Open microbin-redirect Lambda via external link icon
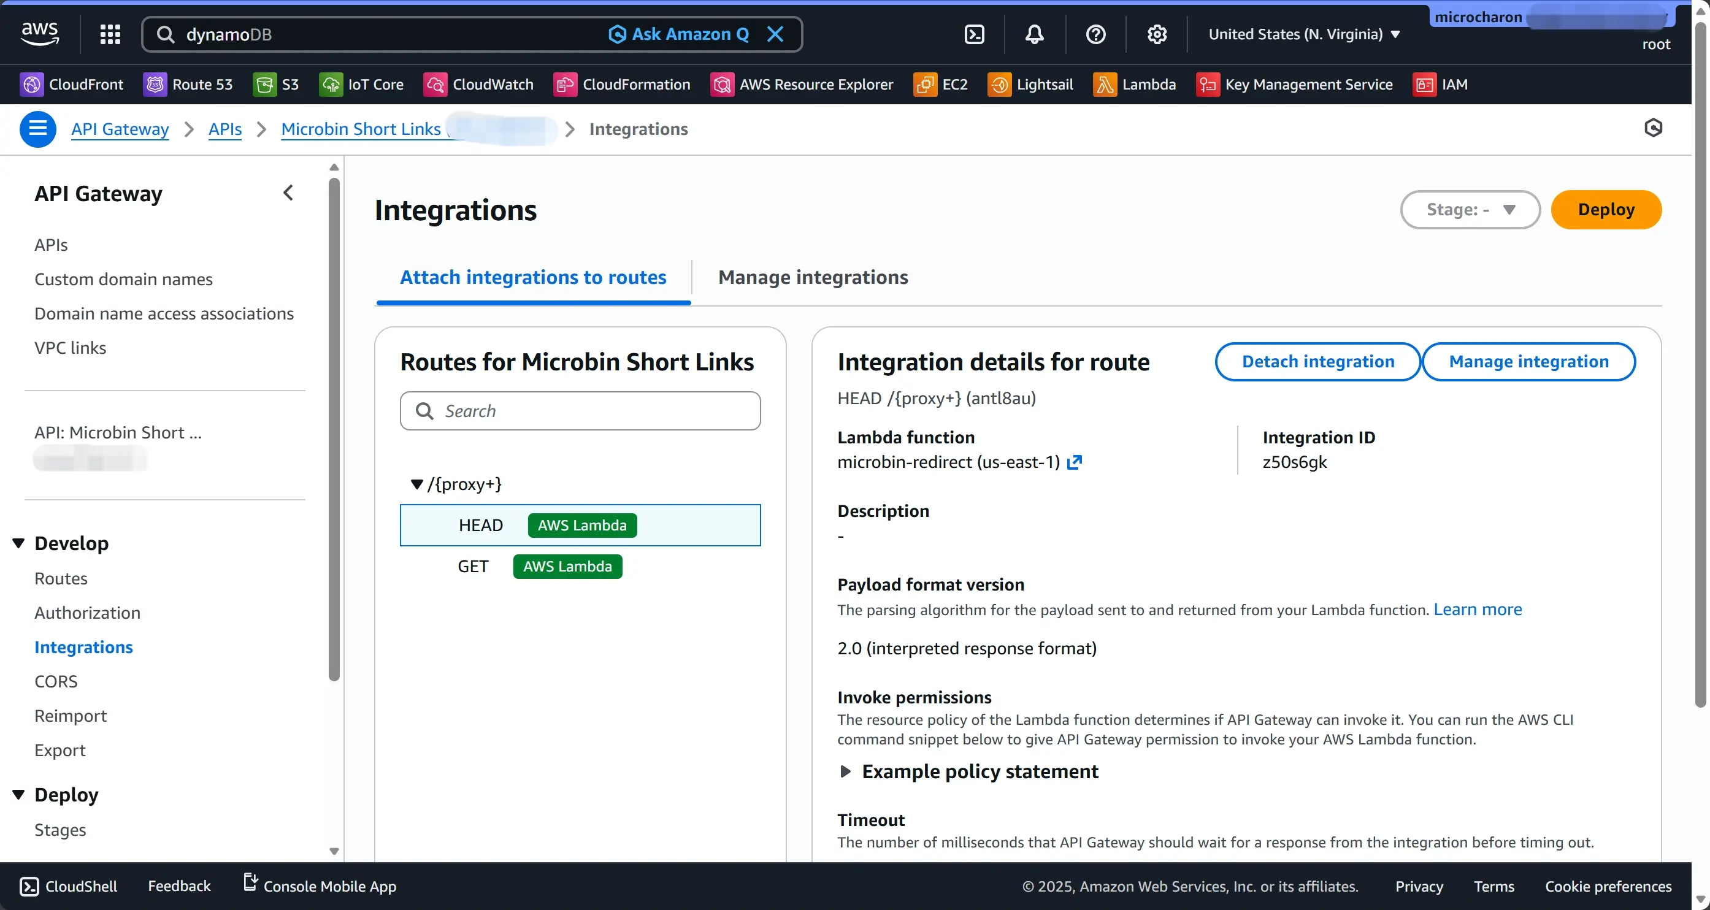Viewport: 1710px width, 910px height. pyautogui.click(x=1074, y=461)
